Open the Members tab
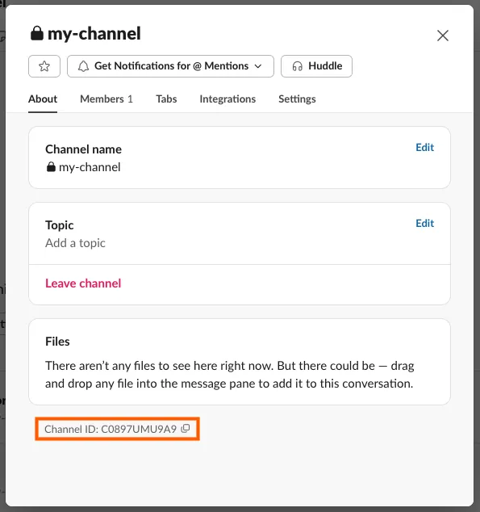This screenshot has width=480, height=512. point(106,99)
